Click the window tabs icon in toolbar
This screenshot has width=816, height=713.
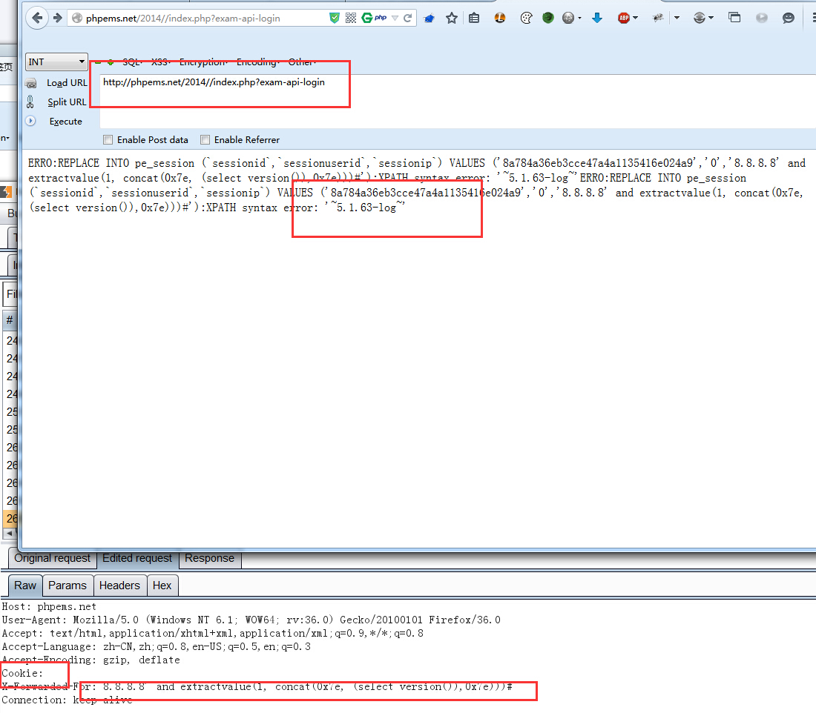(734, 18)
